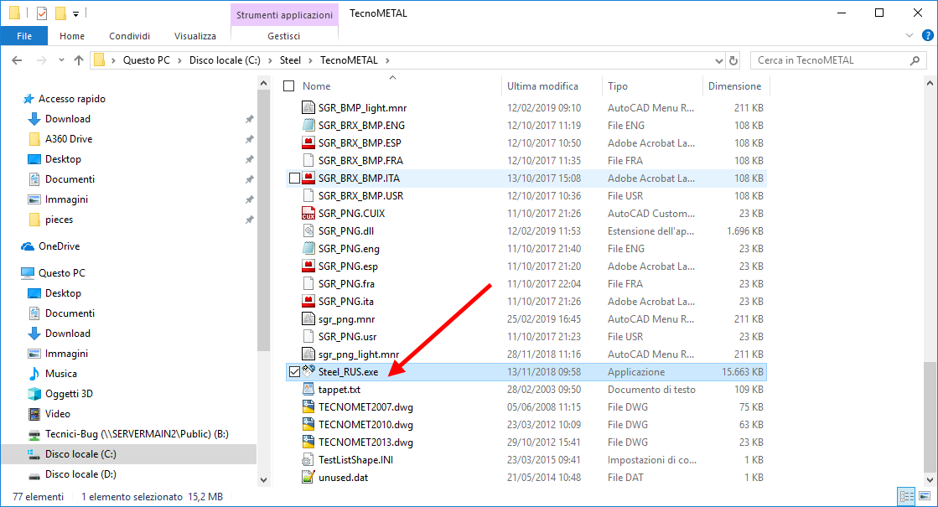Click the sgr_png.mnr menu file icon
This screenshot has width=938, height=507.
click(308, 318)
